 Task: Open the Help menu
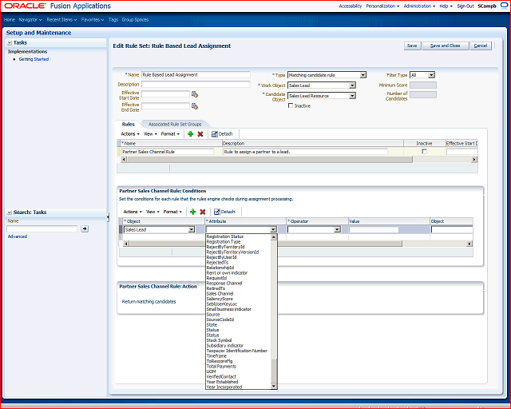(x=446, y=6)
